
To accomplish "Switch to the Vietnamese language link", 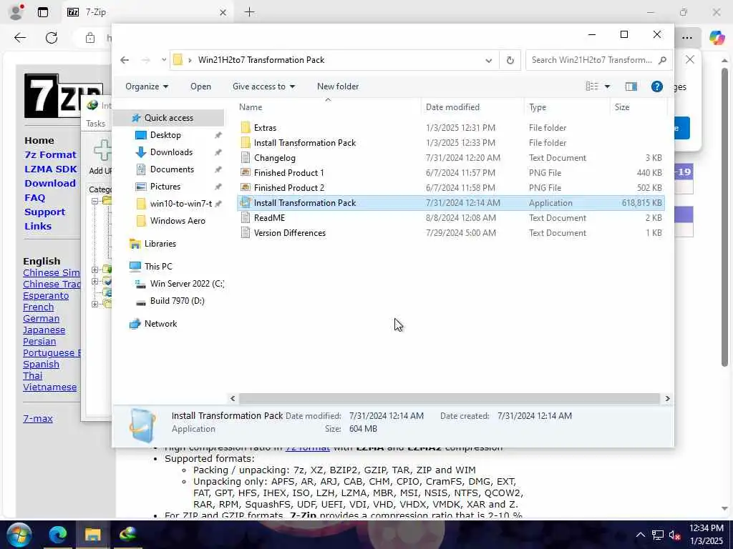I will point(50,387).
